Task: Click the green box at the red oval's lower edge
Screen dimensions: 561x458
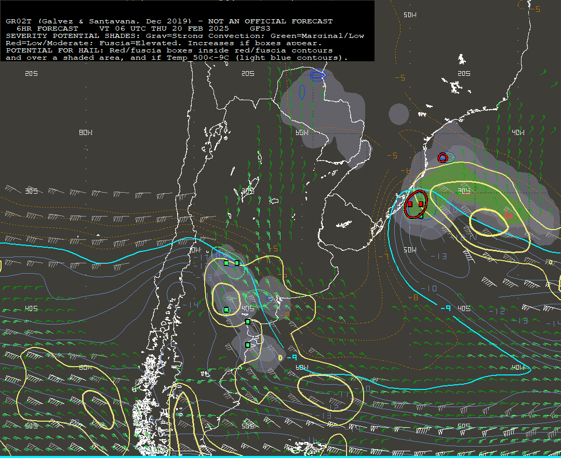Action: (421, 216)
